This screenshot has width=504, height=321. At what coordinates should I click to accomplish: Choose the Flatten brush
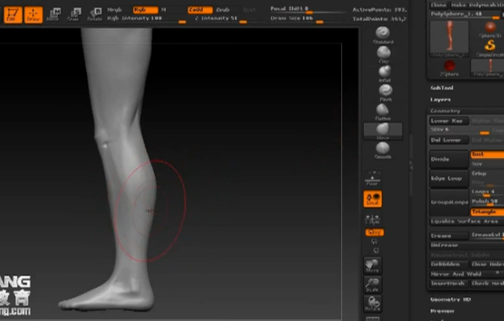tap(382, 112)
